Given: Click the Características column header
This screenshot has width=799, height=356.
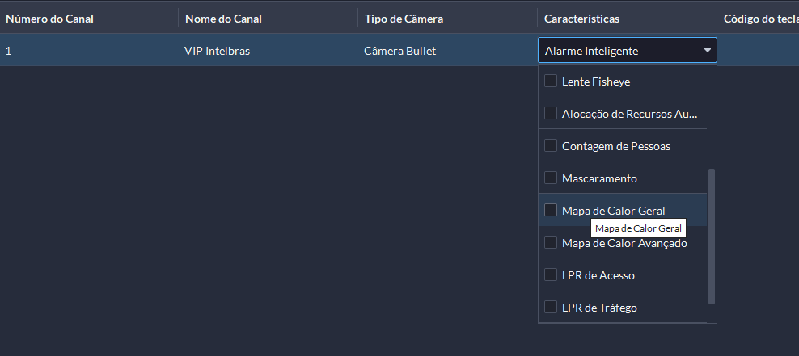Looking at the screenshot, I should tap(587, 19).
